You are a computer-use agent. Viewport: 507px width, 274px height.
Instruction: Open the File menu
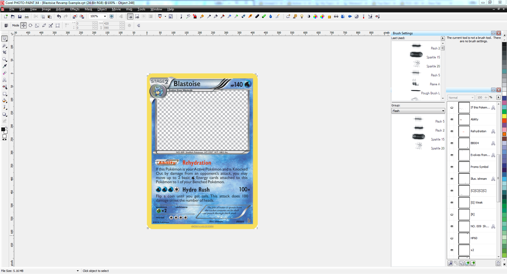pyautogui.click(x=12, y=9)
